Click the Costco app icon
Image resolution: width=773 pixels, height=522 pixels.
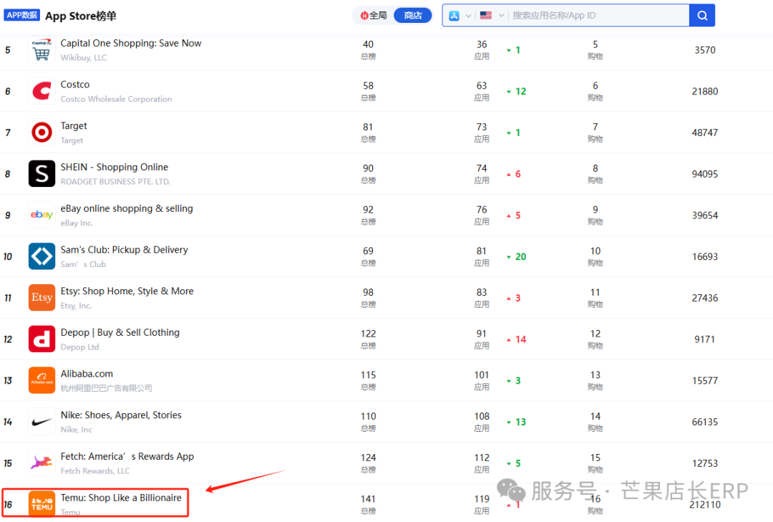pyautogui.click(x=42, y=91)
